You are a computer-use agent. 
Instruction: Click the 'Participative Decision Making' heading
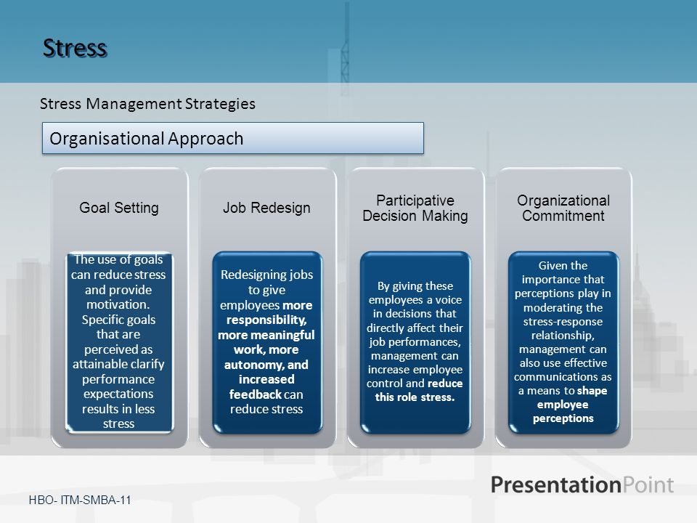coord(415,208)
